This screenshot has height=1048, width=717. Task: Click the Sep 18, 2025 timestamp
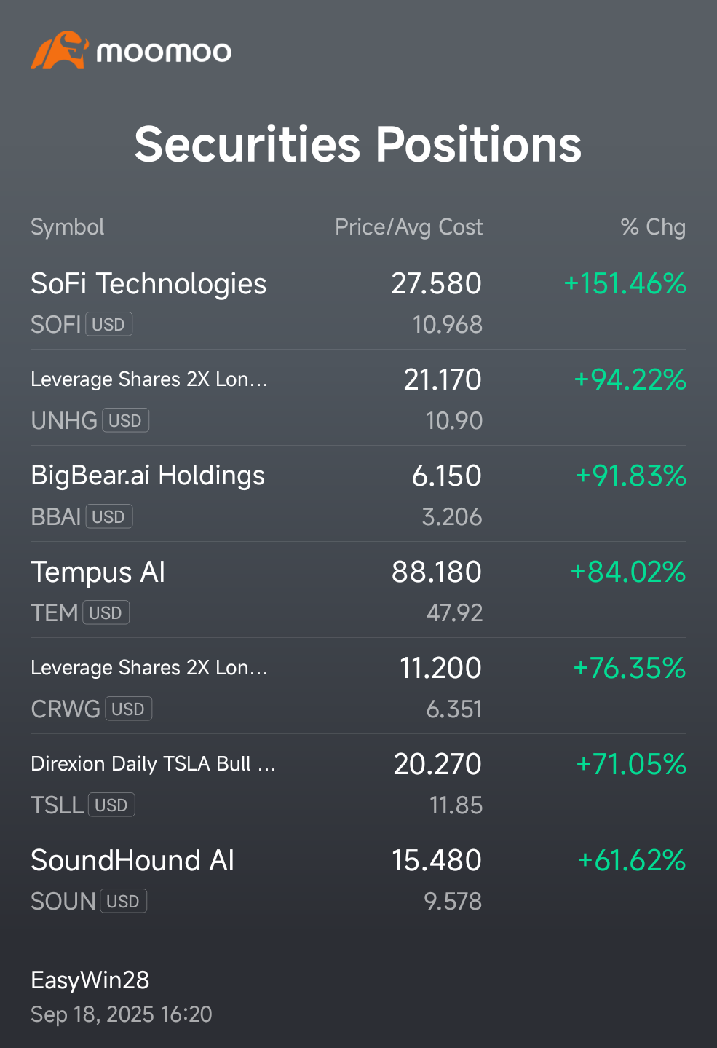pyautogui.click(x=122, y=1014)
